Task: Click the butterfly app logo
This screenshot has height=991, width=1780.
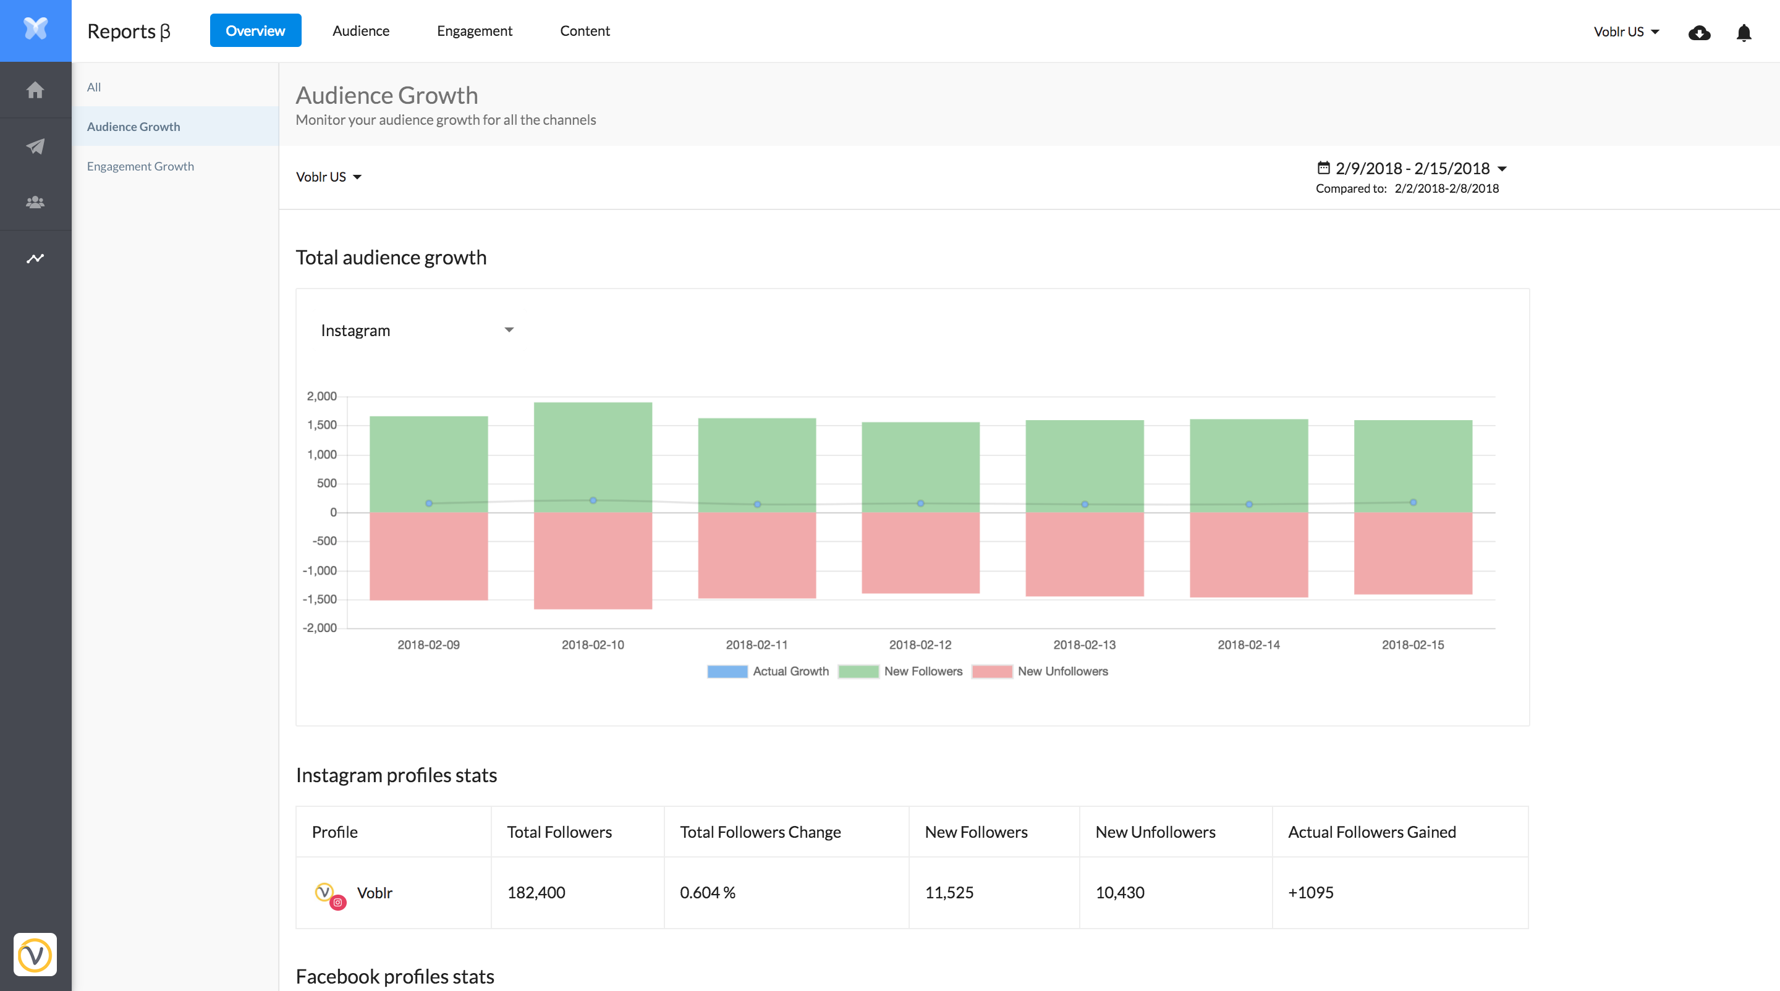Action: [x=35, y=29]
